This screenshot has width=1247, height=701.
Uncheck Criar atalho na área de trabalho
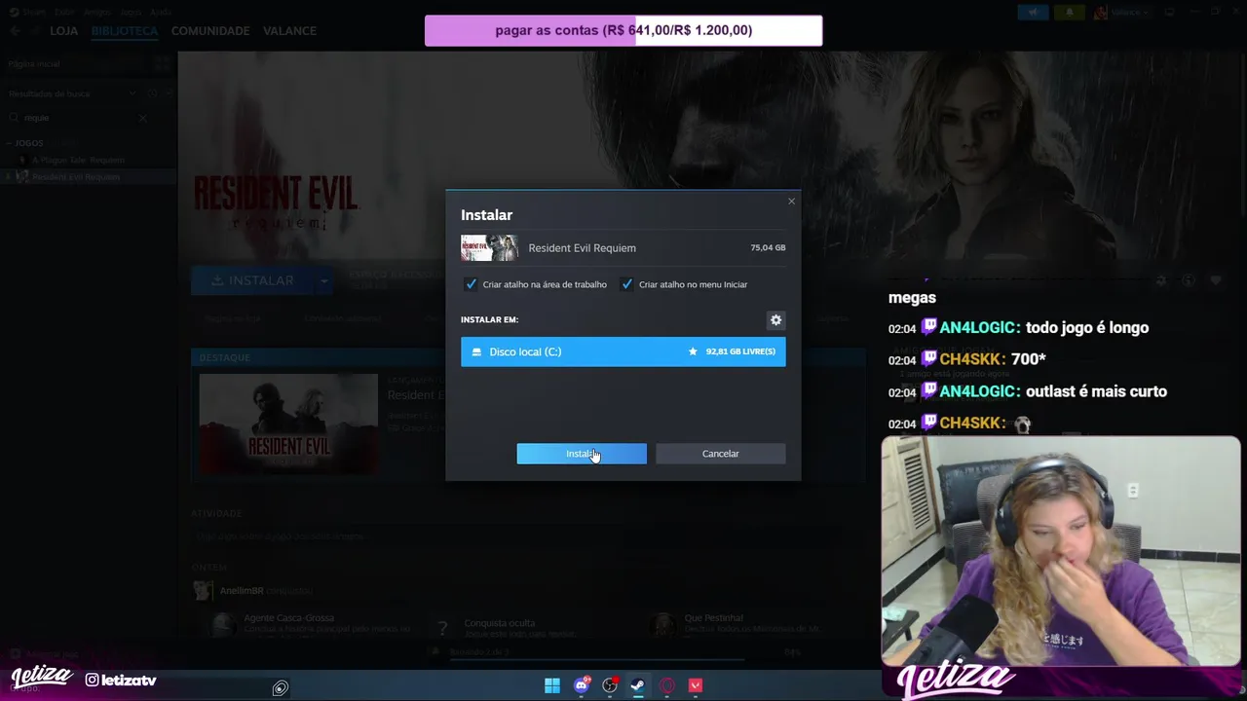tap(472, 284)
